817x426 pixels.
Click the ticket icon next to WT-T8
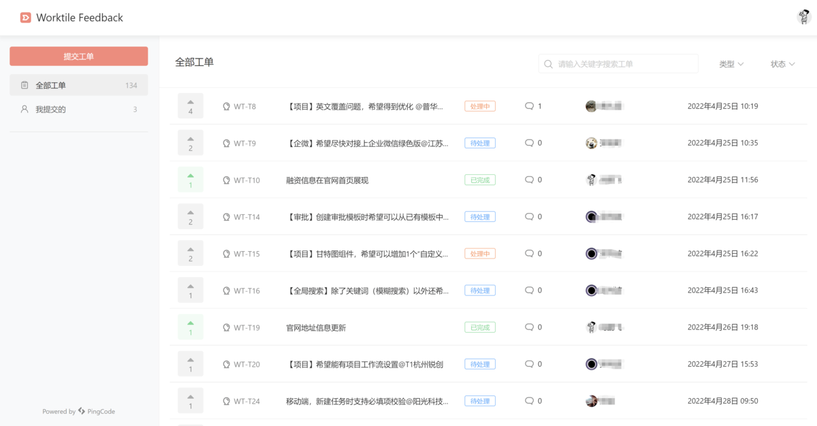225,105
